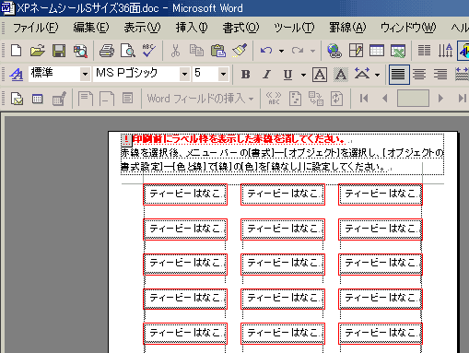The image size is (469, 353).
Task: Click red warning text about printing labels
Action: point(239,139)
